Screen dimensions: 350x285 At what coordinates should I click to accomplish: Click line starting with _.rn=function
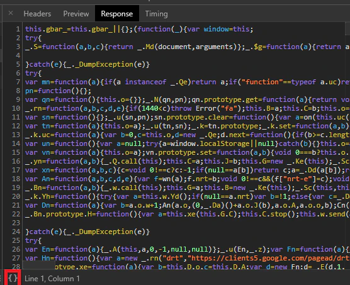click(188, 108)
